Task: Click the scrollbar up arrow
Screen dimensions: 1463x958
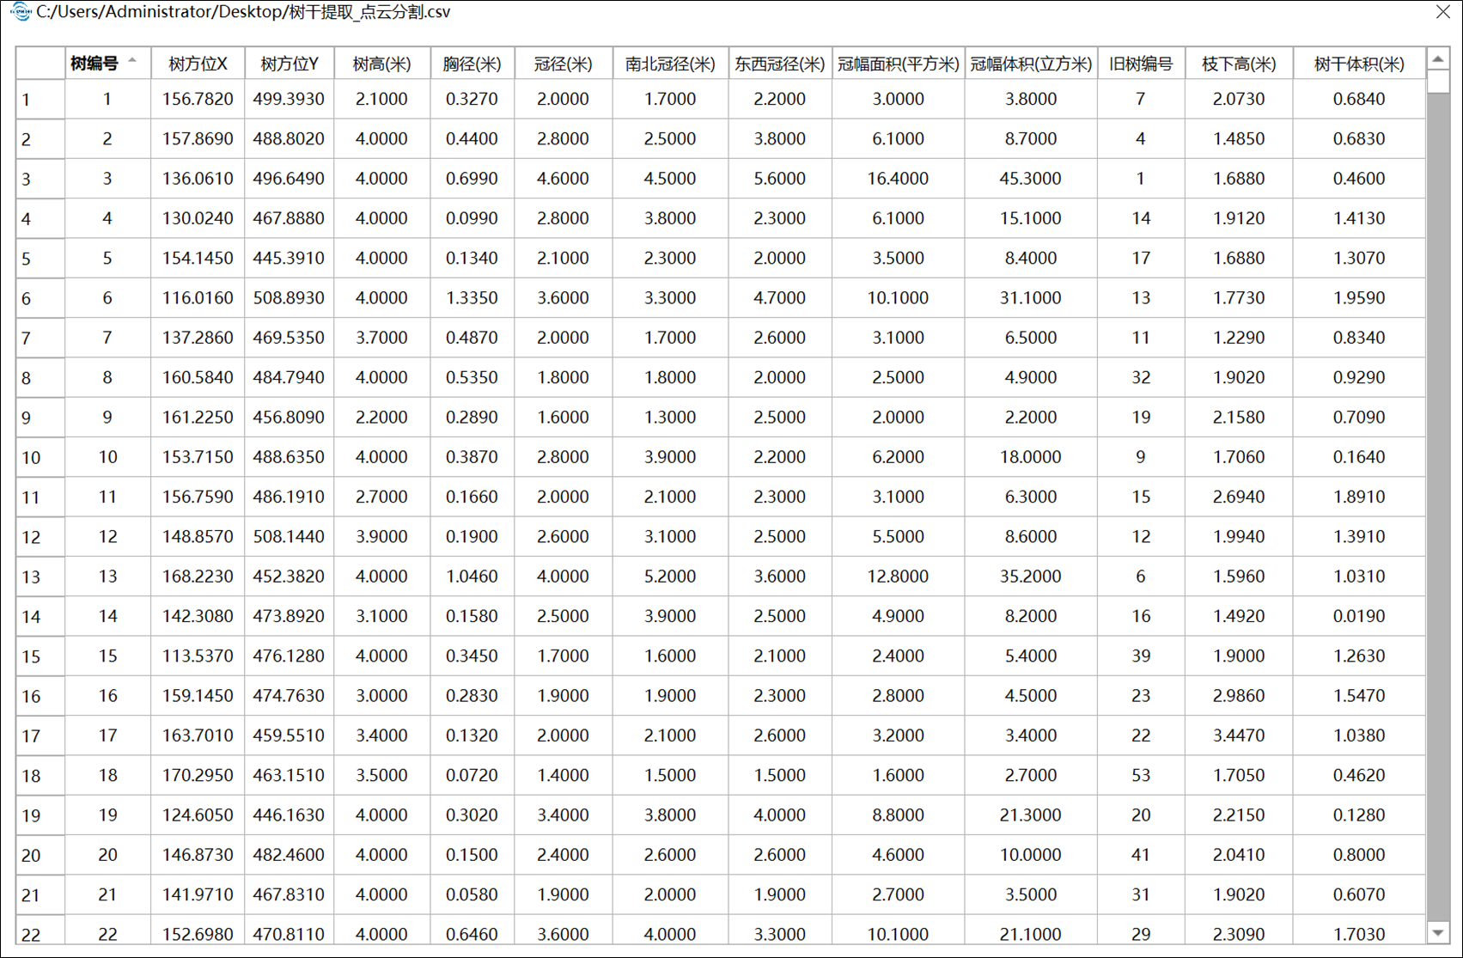Action: (x=1438, y=58)
